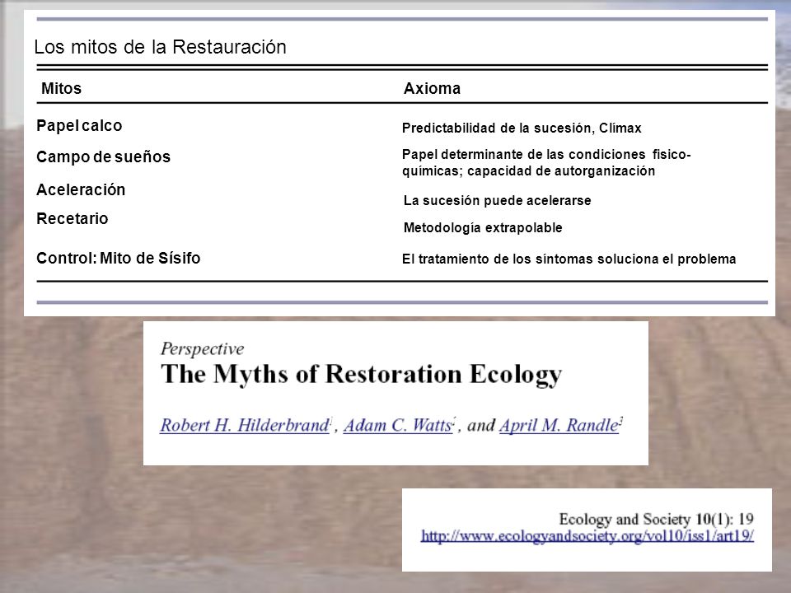Open the Adam C. Watts author link
This screenshot has width=791, height=593.
[398, 425]
